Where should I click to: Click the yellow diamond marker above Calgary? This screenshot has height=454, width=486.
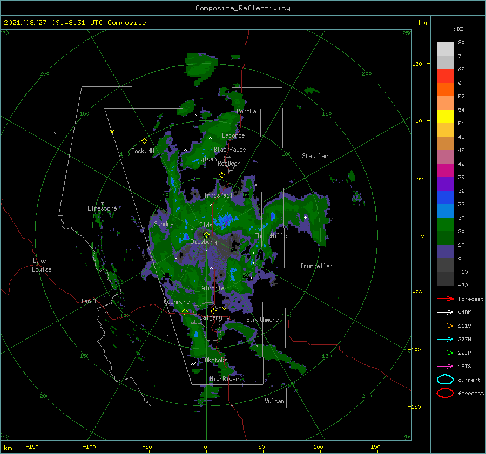point(213,311)
